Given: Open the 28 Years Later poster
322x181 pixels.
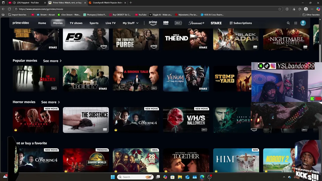Looking at the screenshot, I should [136, 160].
